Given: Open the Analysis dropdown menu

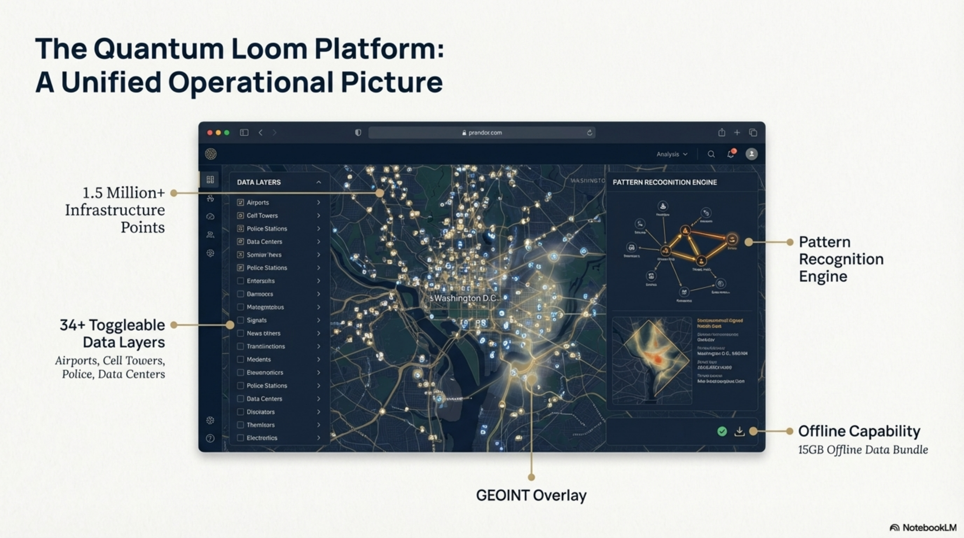Looking at the screenshot, I should click(x=672, y=154).
